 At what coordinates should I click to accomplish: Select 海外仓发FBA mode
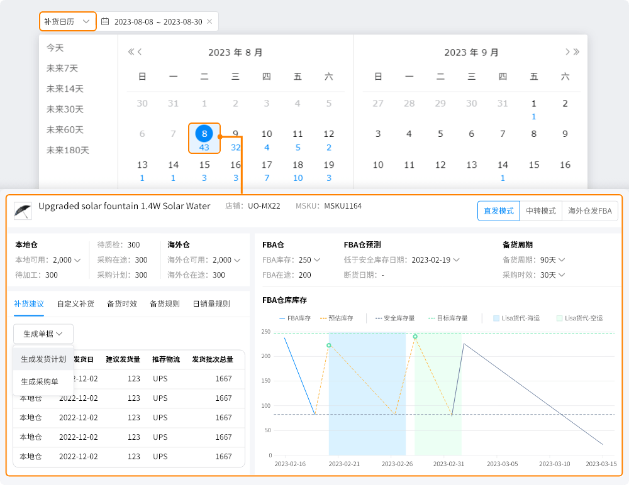[x=590, y=211]
